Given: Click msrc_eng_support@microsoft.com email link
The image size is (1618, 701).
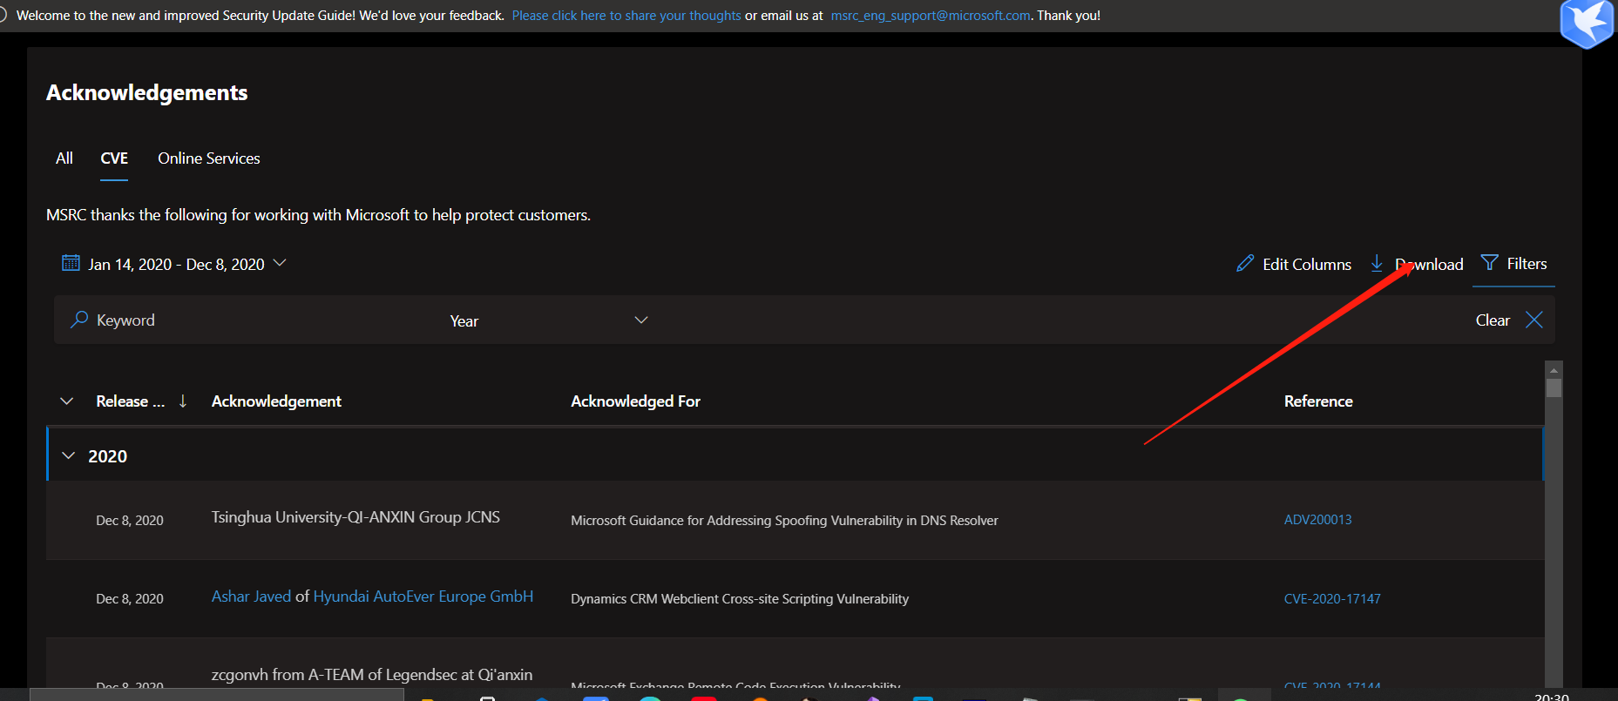Looking at the screenshot, I should [x=931, y=16].
